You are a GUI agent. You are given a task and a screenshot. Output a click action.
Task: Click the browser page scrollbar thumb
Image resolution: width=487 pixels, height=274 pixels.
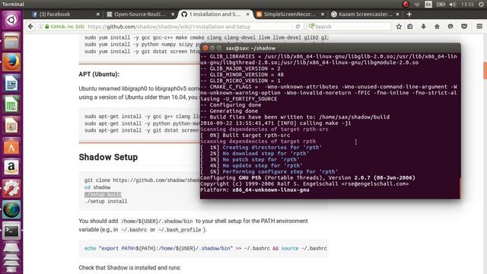[x=485, y=71]
